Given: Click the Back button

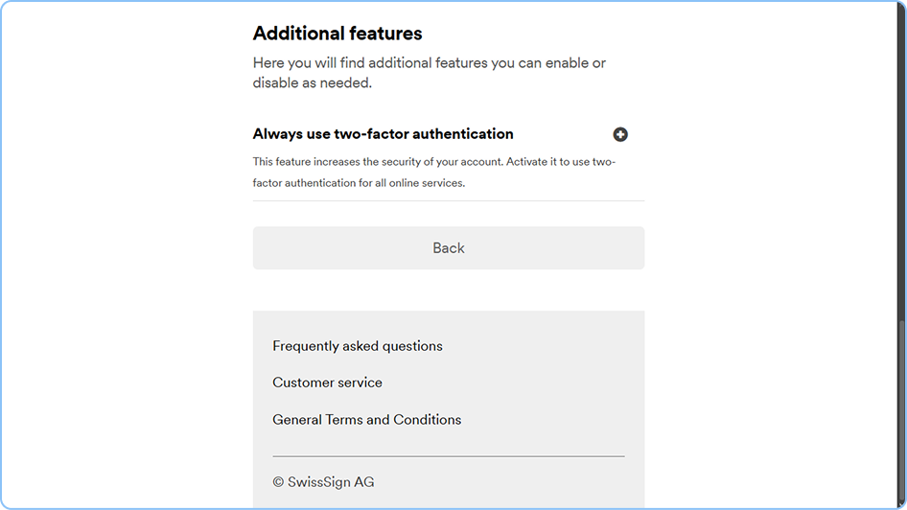Looking at the screenshot, I should [448, 248].
